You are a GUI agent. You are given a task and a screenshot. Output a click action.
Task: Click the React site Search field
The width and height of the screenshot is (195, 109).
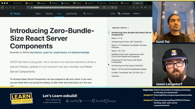(x=90, y=14)
